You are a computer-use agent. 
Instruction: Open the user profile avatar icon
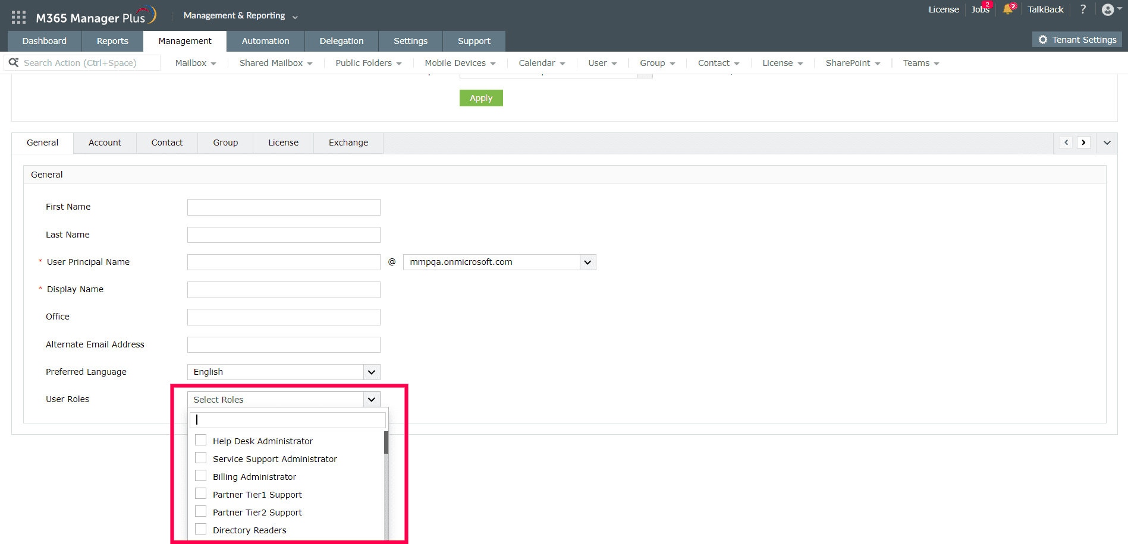point(1108,10)
